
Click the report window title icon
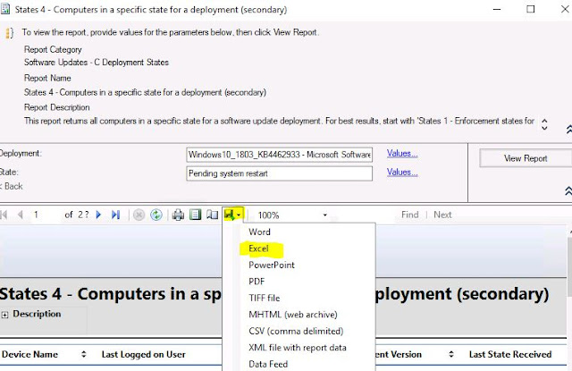click(5, 9)
